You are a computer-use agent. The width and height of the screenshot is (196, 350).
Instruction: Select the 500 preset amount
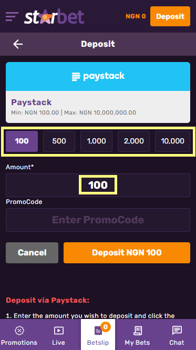point(59,141)
